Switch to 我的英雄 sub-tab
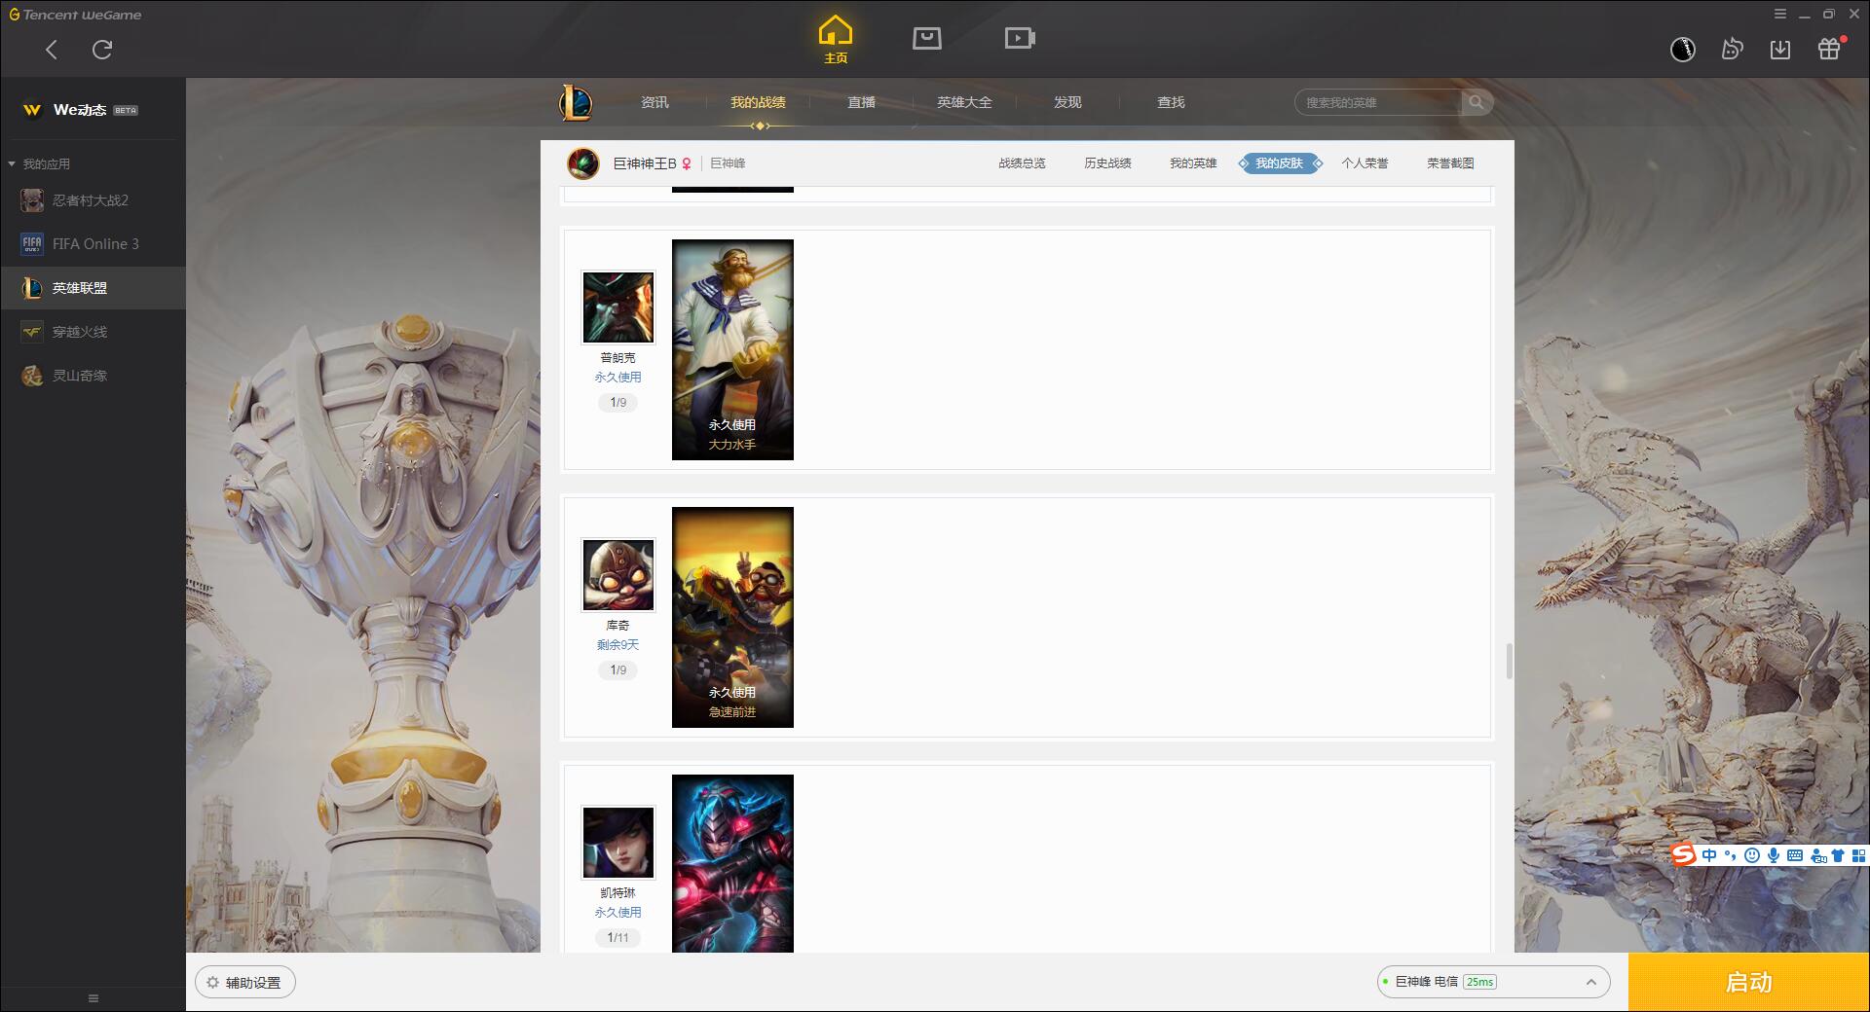Screen dimensions: 1870x1012 (x=1193, y=163)
